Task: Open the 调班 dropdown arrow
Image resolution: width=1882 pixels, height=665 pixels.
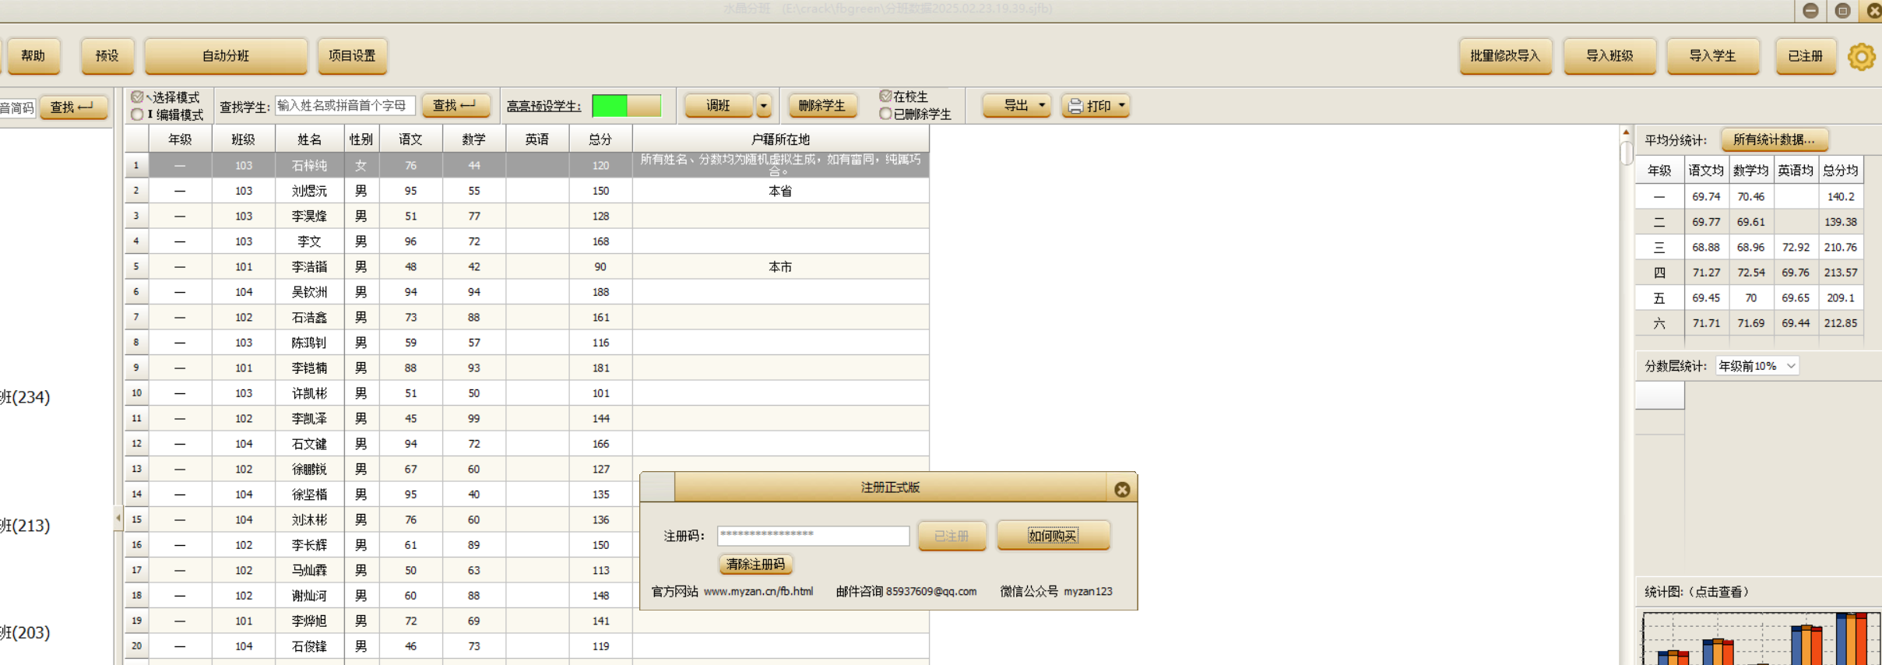Action: [764, 106]
